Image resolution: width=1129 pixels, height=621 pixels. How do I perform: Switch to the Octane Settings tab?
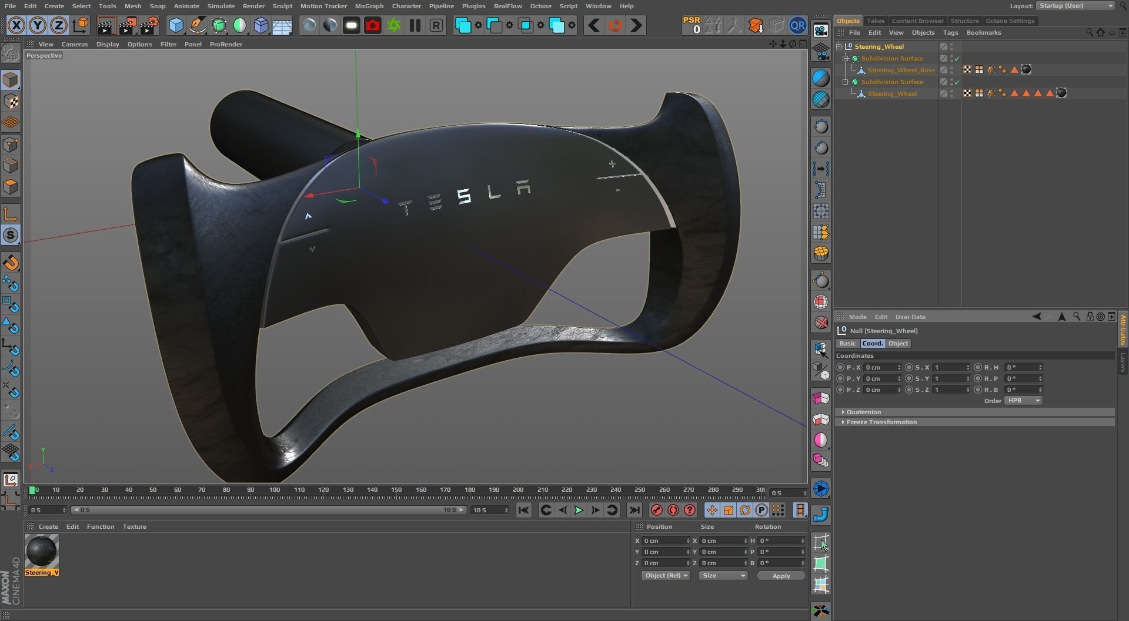[x=1010, y=21]
